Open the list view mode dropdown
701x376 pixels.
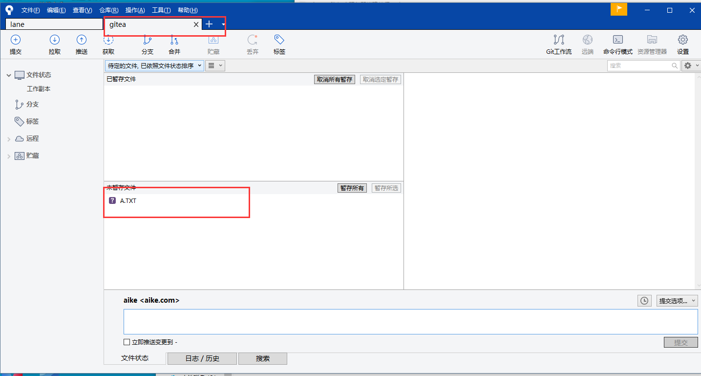pyautogui.click(x=215, y=66)
